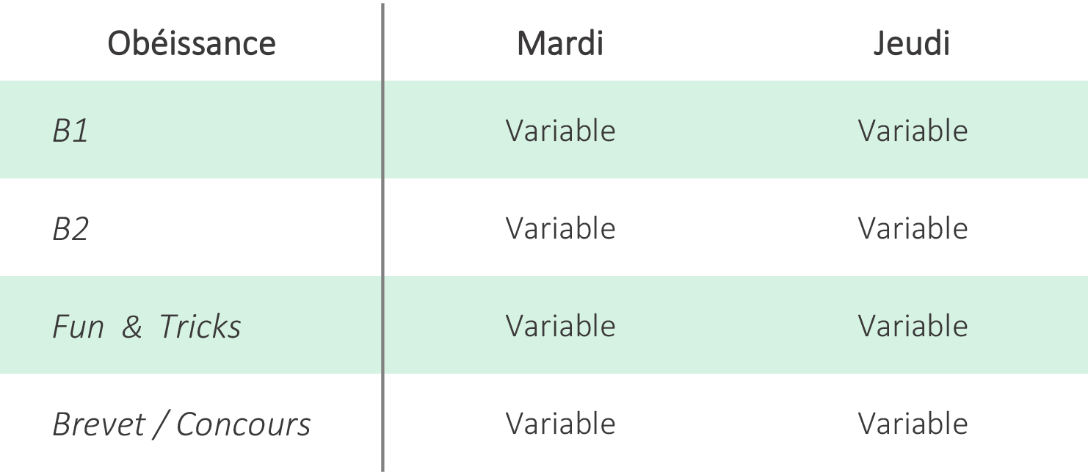The image size is (1088, 475).
Task: Click the word Tricks in row label
Action: [x=200, y=327]
